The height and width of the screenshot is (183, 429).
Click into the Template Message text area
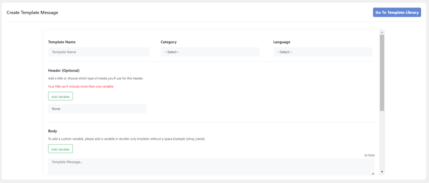point(210,166)
